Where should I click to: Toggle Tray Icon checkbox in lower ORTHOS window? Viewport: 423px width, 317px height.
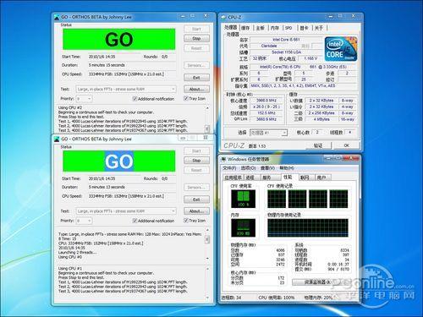(x=186, y=221)
